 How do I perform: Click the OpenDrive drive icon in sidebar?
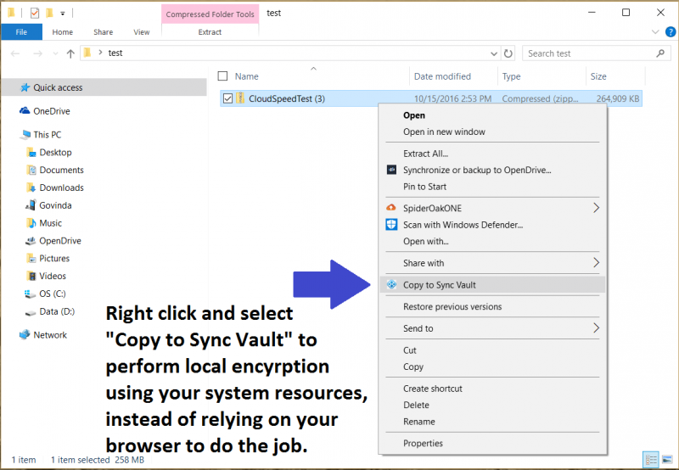pos(31,241)
